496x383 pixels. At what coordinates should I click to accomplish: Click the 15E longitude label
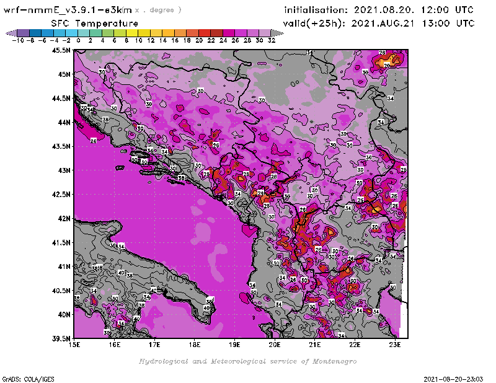[74, 345]
